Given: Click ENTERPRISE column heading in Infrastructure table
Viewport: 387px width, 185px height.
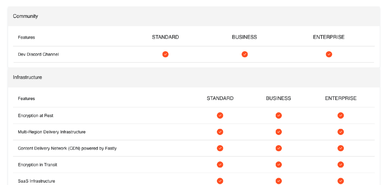Looking at the screenshot, I should point(341,98).
